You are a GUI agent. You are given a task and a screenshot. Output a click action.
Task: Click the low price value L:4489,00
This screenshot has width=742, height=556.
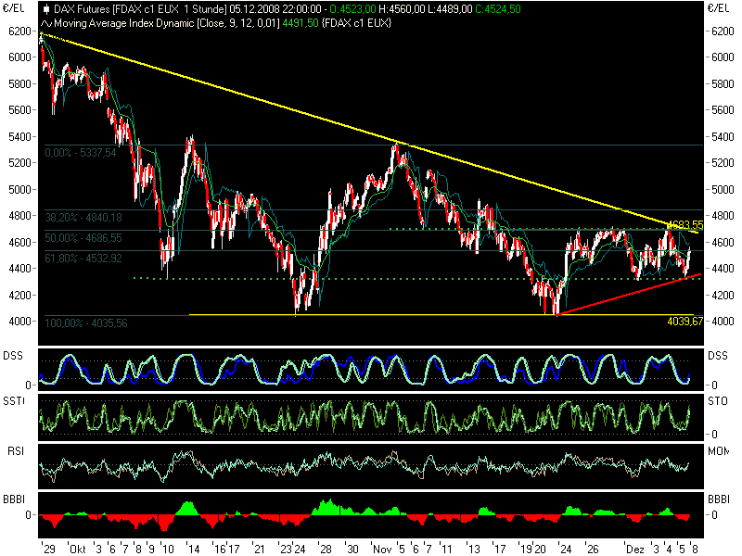click(x=450, y=9)
